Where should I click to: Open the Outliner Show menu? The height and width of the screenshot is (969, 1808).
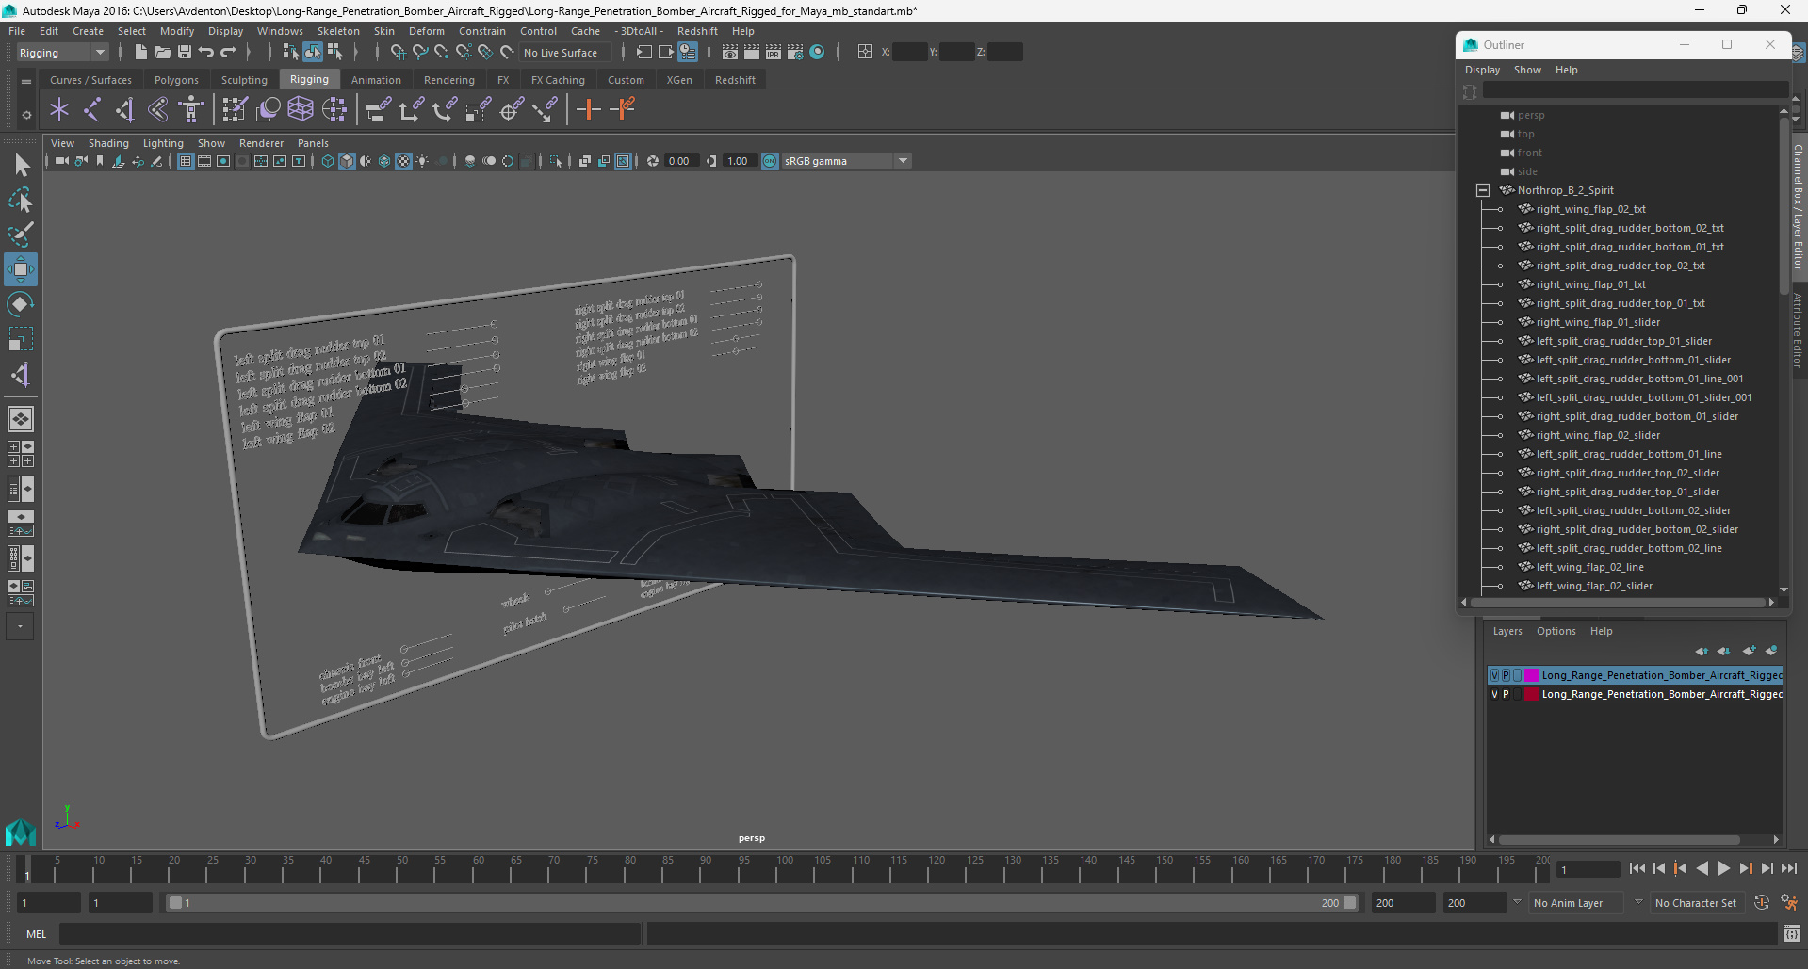(x=1527, y=70)
